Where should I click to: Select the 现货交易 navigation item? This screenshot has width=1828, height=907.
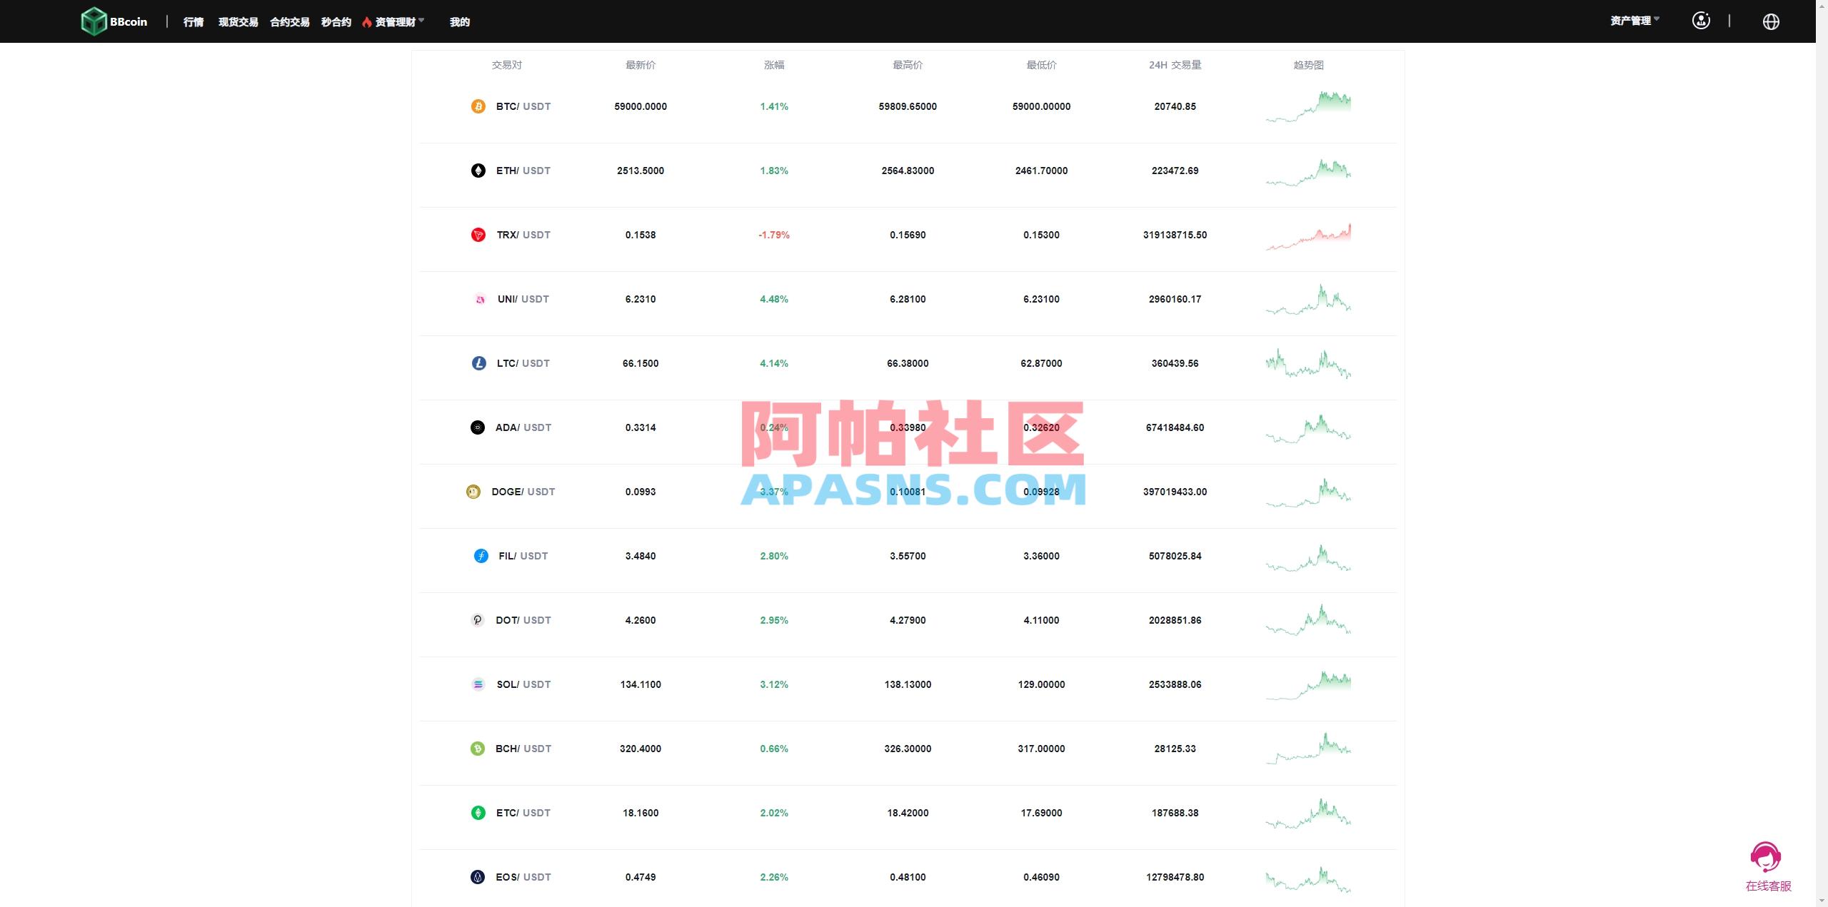238,22
